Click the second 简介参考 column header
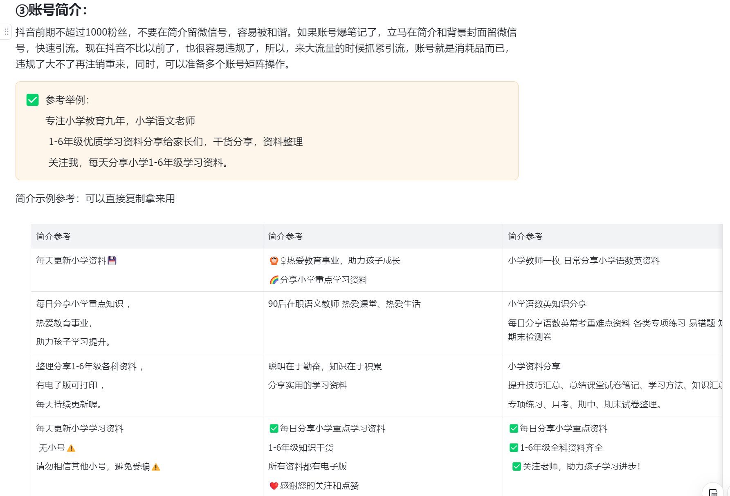730x496 pixels. pos(285,237)
